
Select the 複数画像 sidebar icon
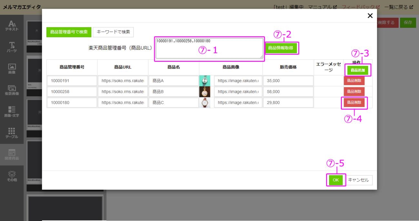point(12,90)
